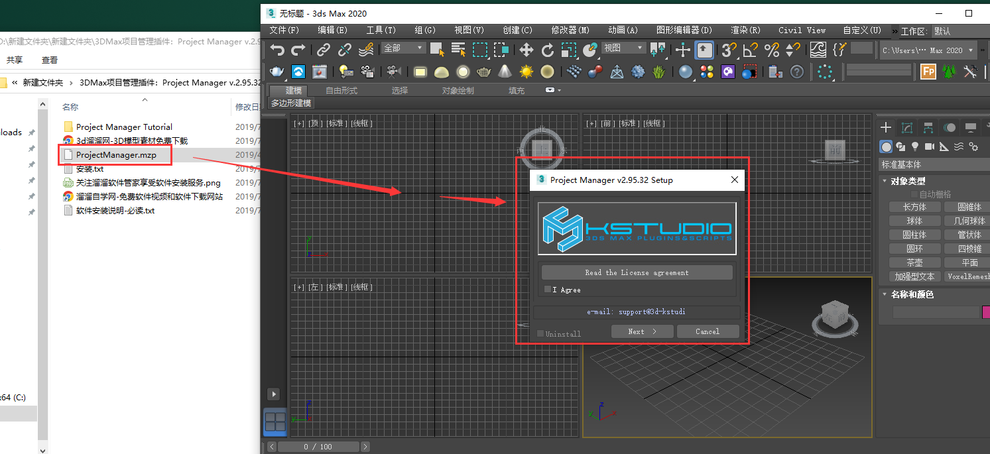The width and height of the screenshot is (990, 454).
Task: Activate the Select and Place tool
Action: point(590,50)
